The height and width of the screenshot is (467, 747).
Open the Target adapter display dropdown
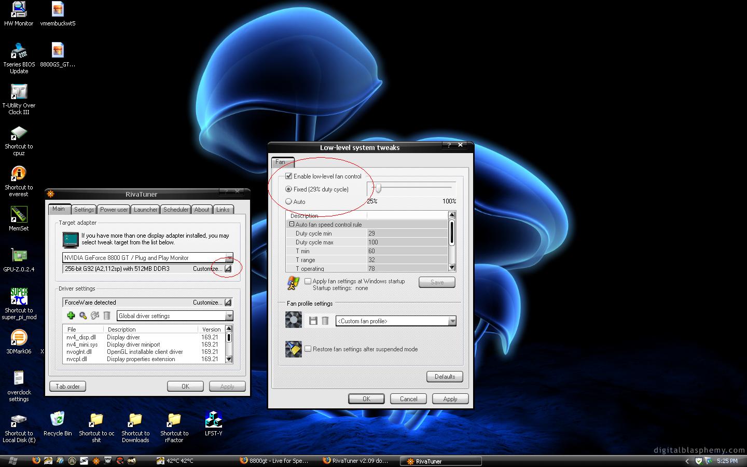(229, 258)
